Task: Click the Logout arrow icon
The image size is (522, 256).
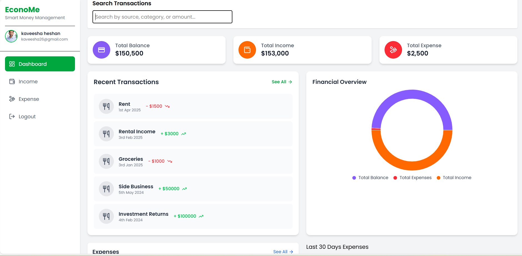Action: [x=12, y=116]
